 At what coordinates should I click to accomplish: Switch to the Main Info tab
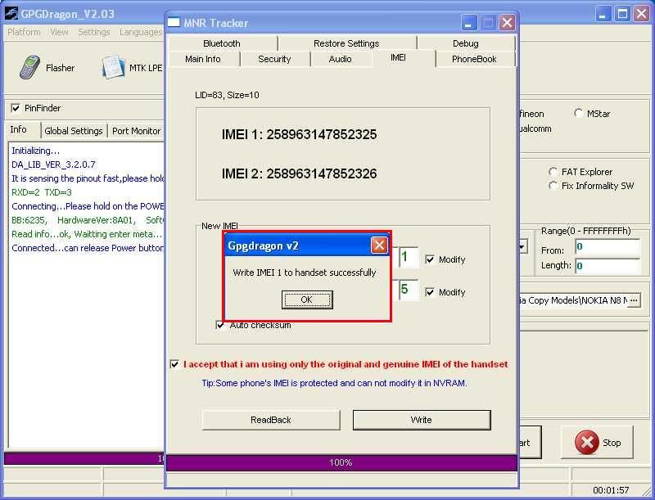point(202,59)
